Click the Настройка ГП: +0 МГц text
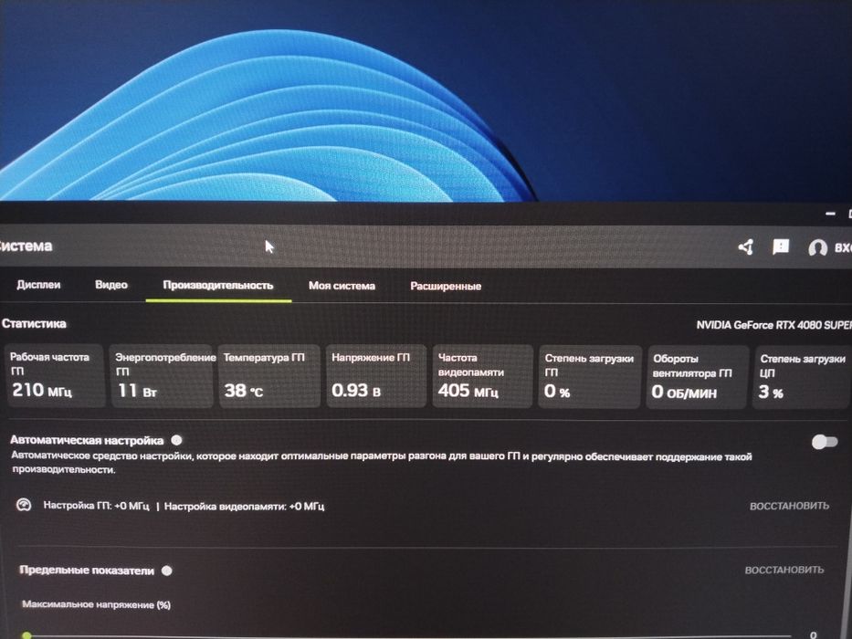852x639 pixels. pyautogui.click(x=96, y=506)
